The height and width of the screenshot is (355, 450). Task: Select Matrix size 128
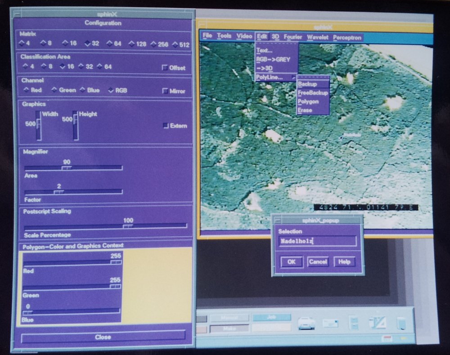click(132, 44)
